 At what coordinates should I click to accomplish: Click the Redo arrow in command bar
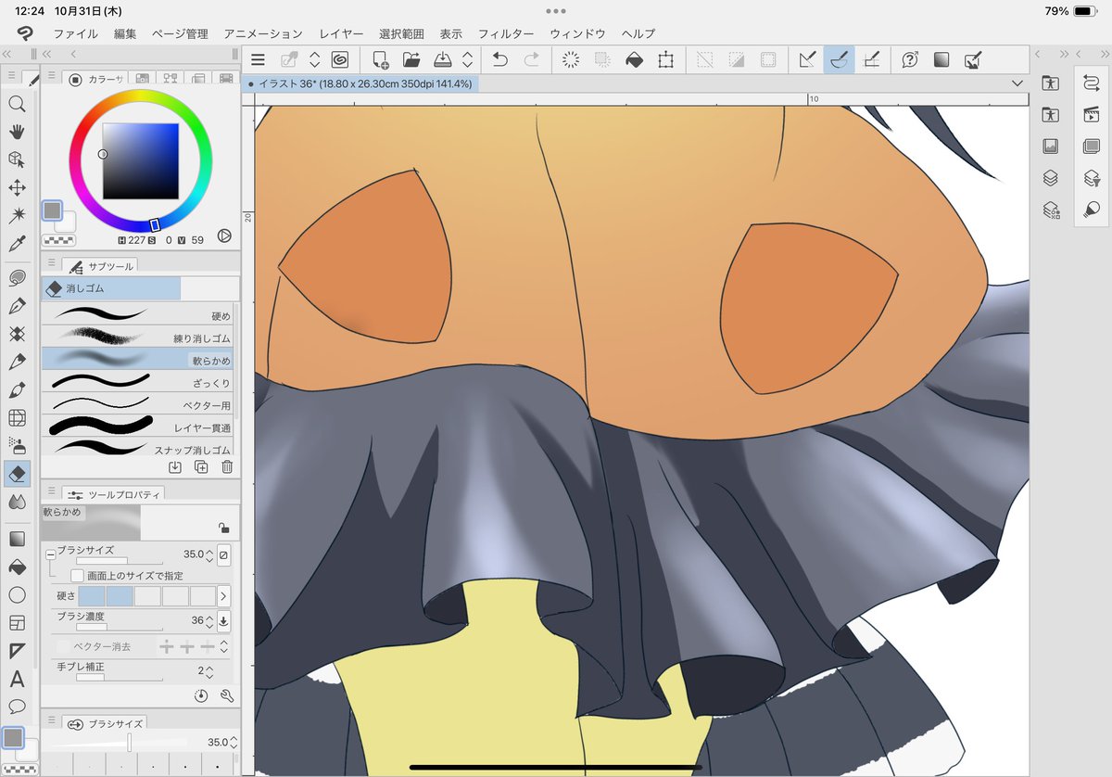tap(531, 59)
